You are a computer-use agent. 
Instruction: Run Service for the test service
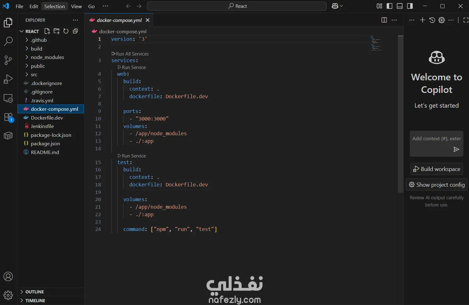132,156
